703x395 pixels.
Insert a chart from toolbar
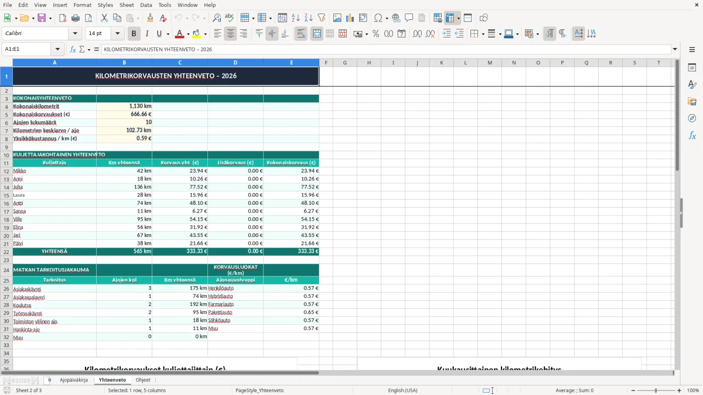pos(350,18)
